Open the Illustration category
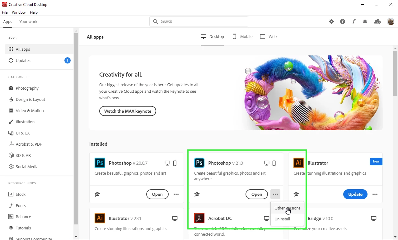Screen dimensions: 398x240 [x=21, y=122]
